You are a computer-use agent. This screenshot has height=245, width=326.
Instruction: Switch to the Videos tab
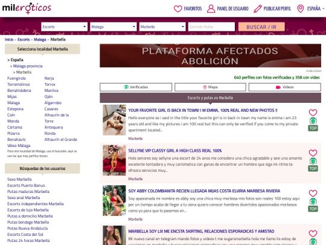[284, 87]
